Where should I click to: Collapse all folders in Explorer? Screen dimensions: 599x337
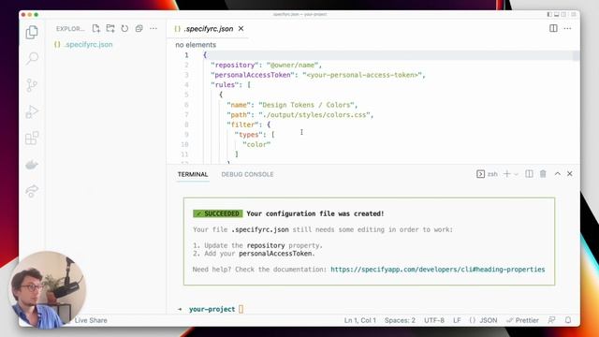point(139,28)
